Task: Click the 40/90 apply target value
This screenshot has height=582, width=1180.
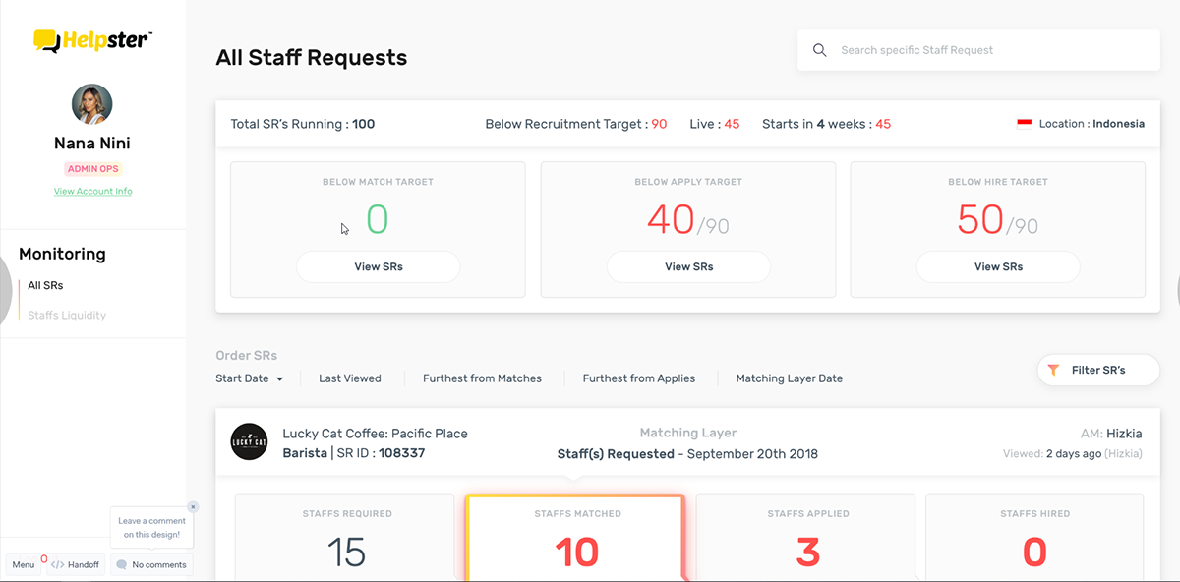Action: [x=688, y=220]
